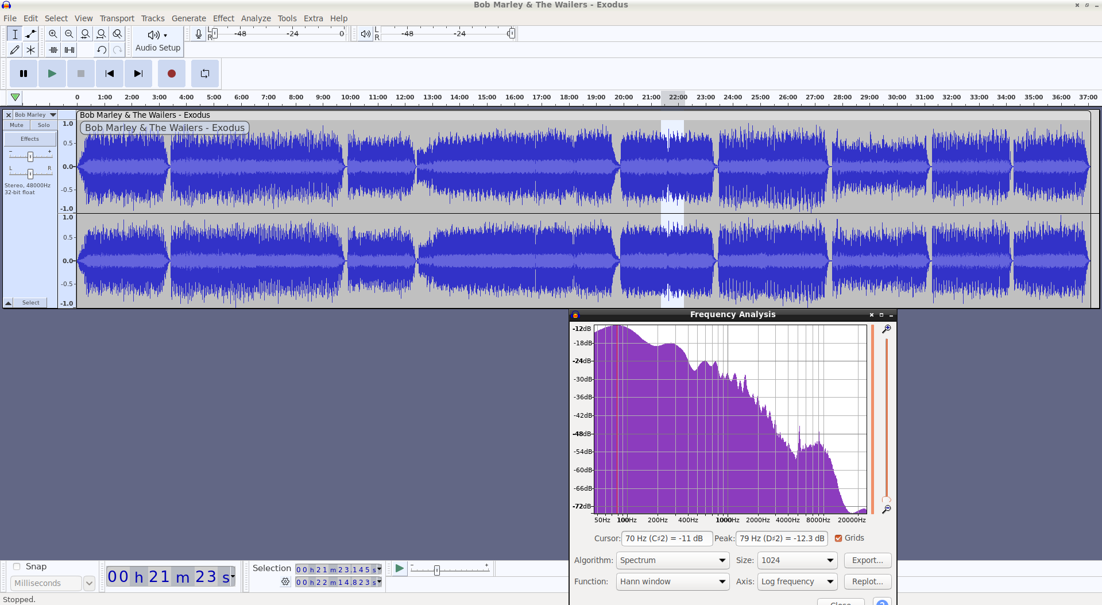Click the record meter microphone icon

[x=199, y=34]
